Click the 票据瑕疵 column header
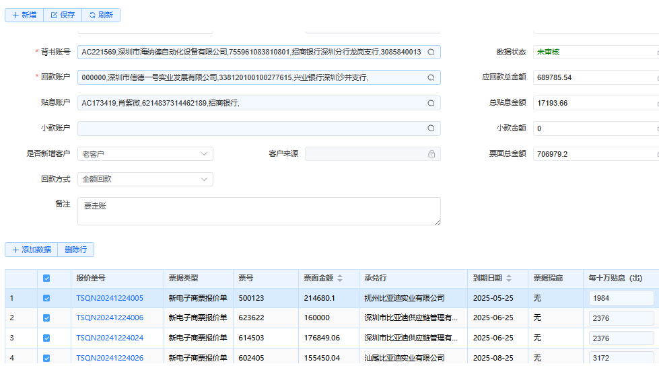Screen dimensions: 659x368 pos(555,278)
